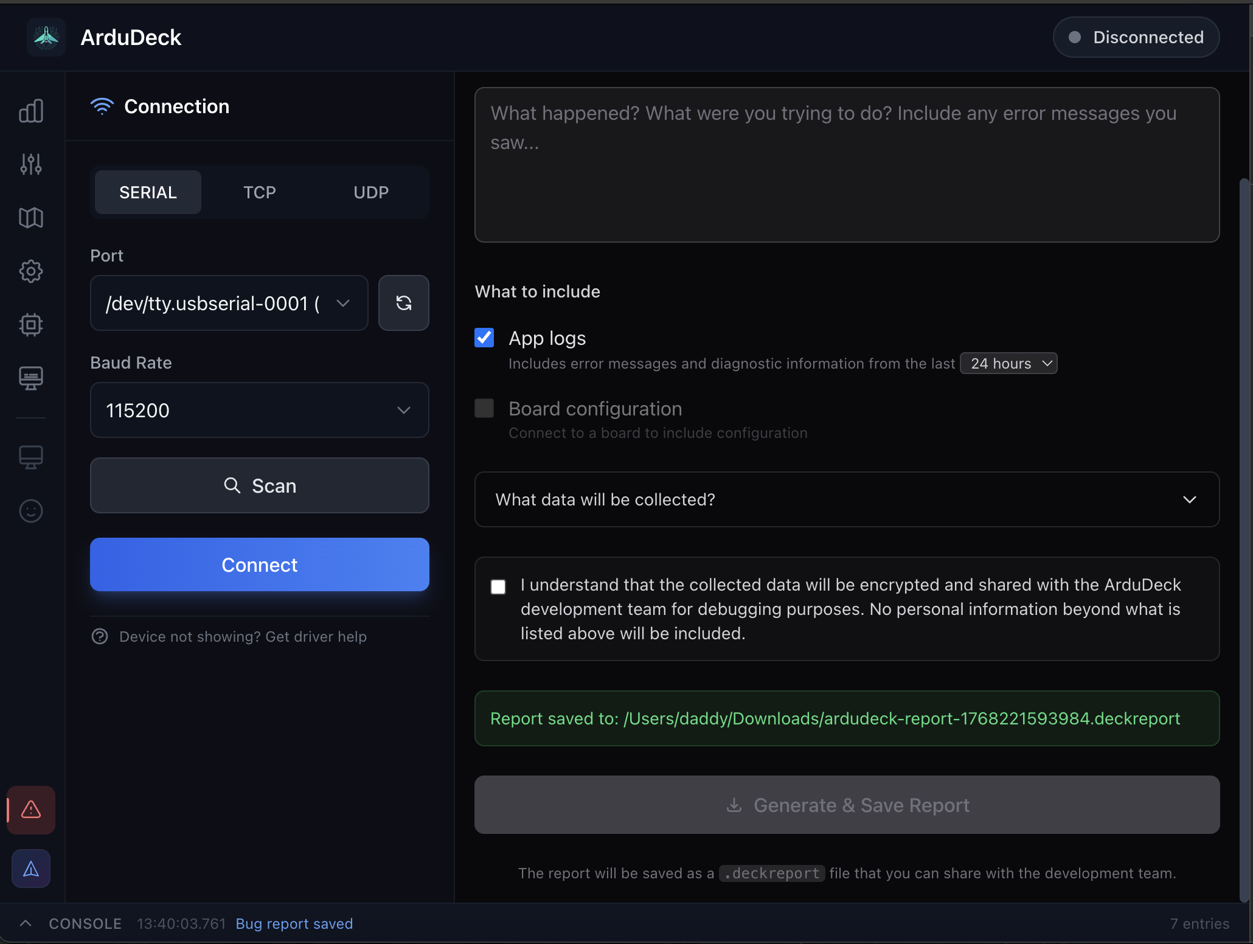This screenshot has width=1253, height=944.
Task: Click the blue Connect button
Action: click(x=260, y=564)
